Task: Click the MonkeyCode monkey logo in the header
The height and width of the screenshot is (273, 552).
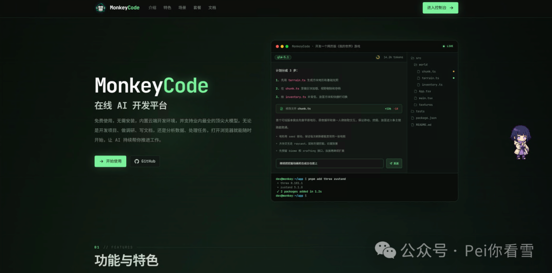Action: click(100, 7)
